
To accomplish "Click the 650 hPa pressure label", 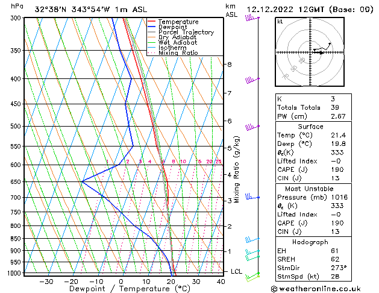I will [x=17, y=182].
